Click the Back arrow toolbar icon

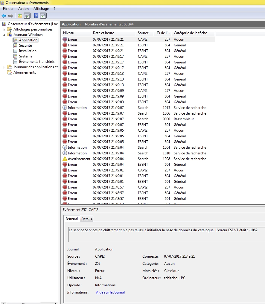pyautogui.click(x=4, y=16)
